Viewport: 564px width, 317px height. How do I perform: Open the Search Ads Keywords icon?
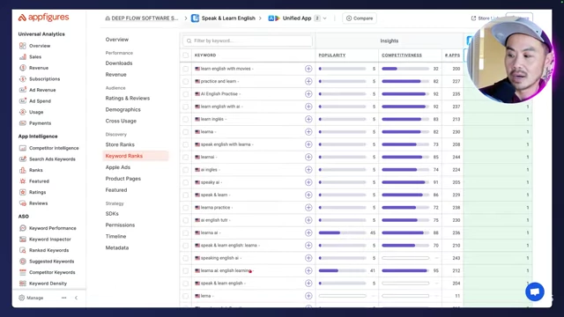coord(23,158)
